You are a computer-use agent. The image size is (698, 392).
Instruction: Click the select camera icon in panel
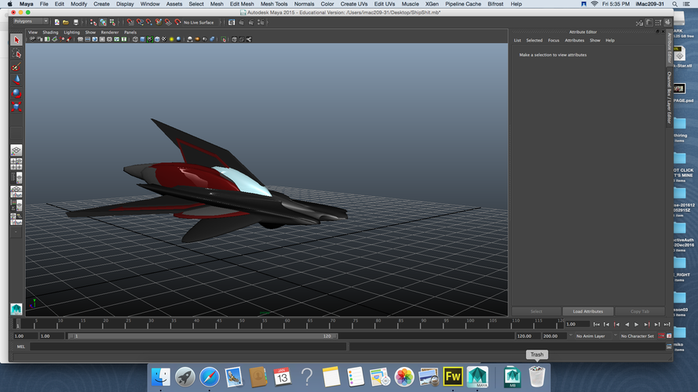coord(32,39)
